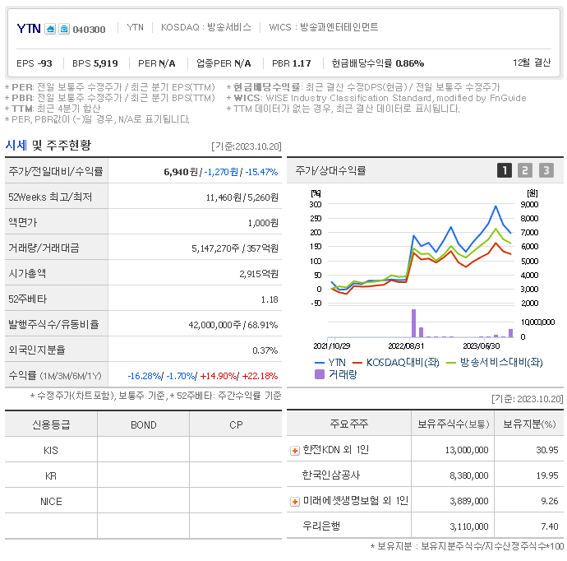Select stock code 040300
This screenshot has height=561, width=567.
point(89,30)
